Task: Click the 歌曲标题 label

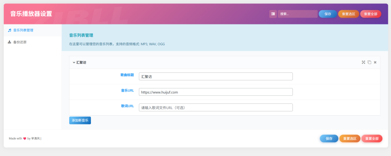Action: [x=127, y=75]
